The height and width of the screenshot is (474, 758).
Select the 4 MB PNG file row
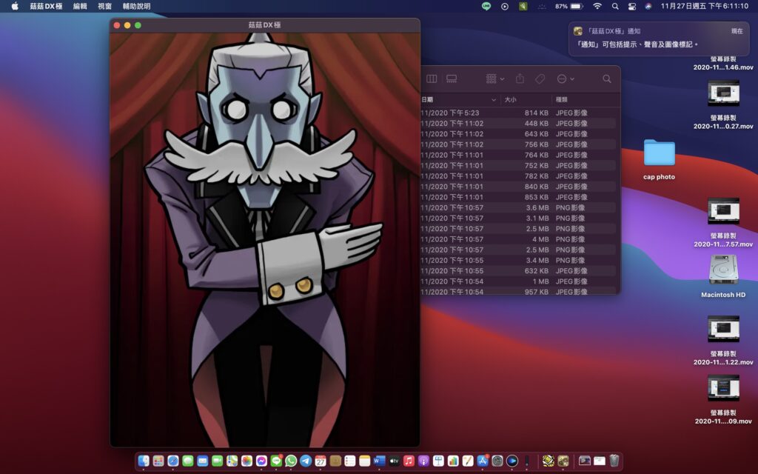click(x=520, y=239)
